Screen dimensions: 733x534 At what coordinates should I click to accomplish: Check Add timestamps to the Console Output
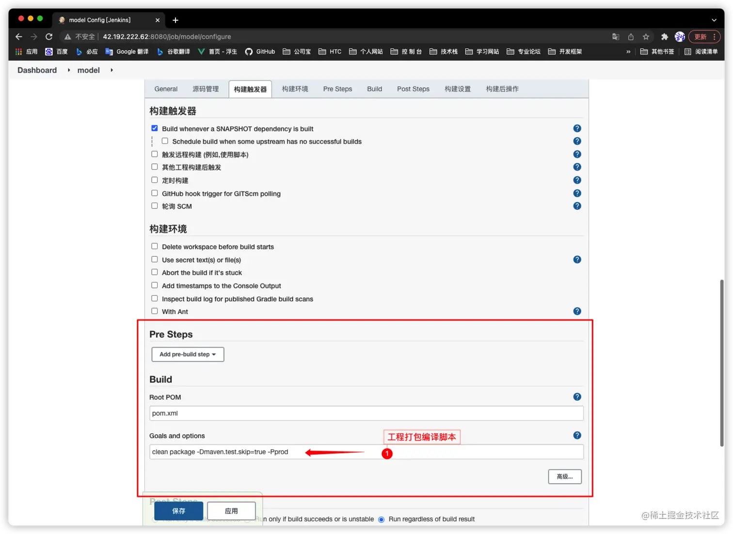click(x=155, y=285)
